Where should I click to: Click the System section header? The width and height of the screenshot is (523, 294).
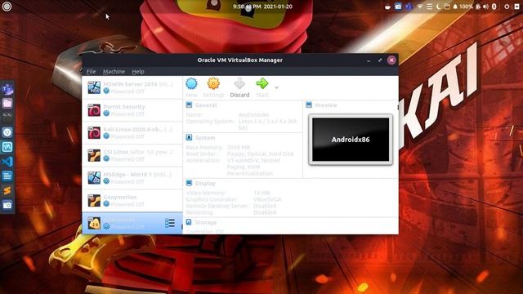[x=205, y=138]
